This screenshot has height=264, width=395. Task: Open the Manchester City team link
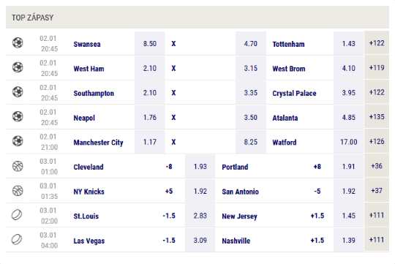98,143
